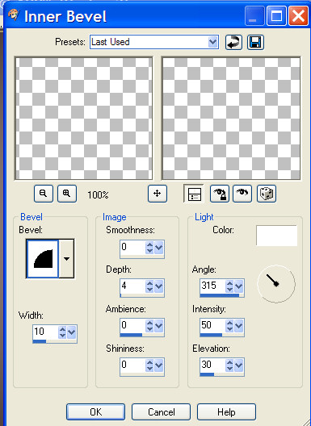Click the Proof eye button
The height and width of the screenshot is (426, 311).
tap(242, 194)
